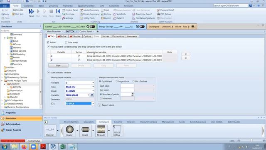Open Distillation Synthesis
Image resolution: width=266 pixels, height=150 pixels.
coord(143,18)
